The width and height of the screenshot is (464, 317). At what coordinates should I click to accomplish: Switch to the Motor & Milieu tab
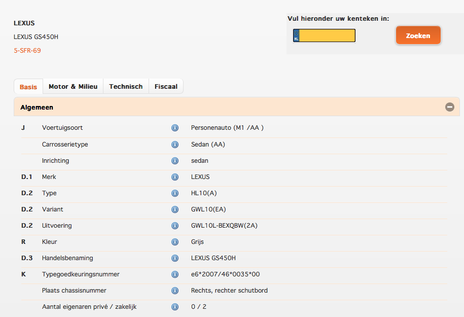tap(73, 87)
